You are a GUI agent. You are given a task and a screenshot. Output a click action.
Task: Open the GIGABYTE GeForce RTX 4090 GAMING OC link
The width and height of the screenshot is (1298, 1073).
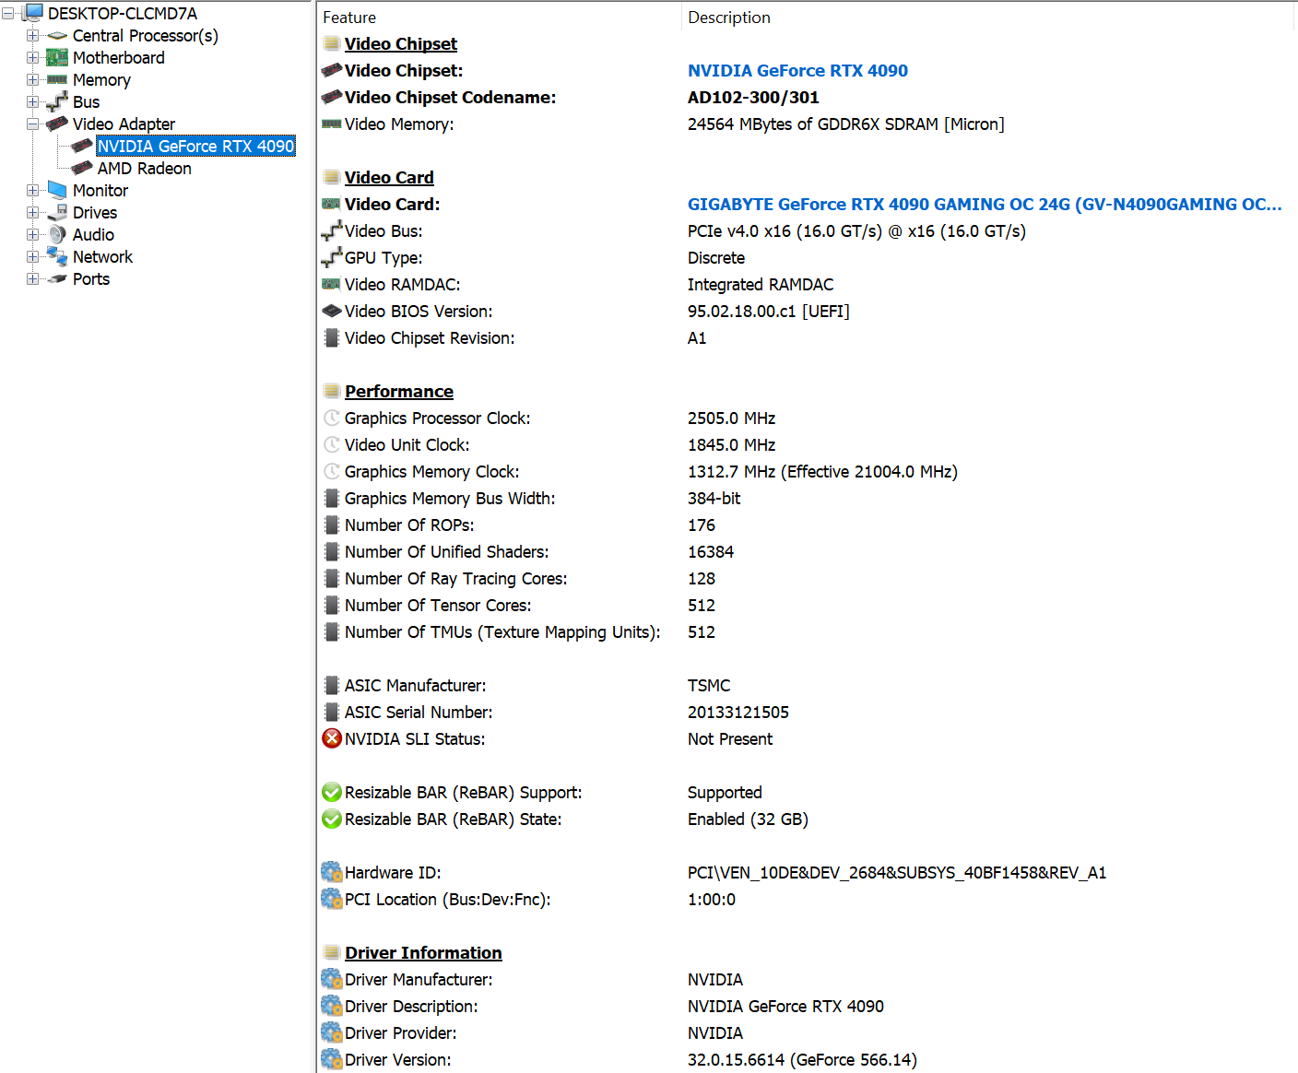(x=985, y=205)
